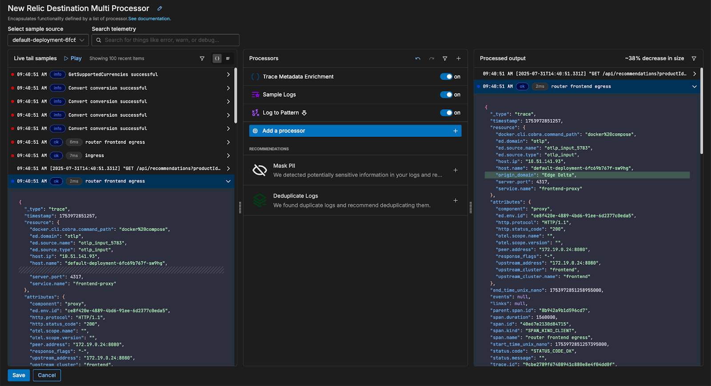Disable the Sample Logs processor
This screenshot has height=386, width=711.
point(446,95)
